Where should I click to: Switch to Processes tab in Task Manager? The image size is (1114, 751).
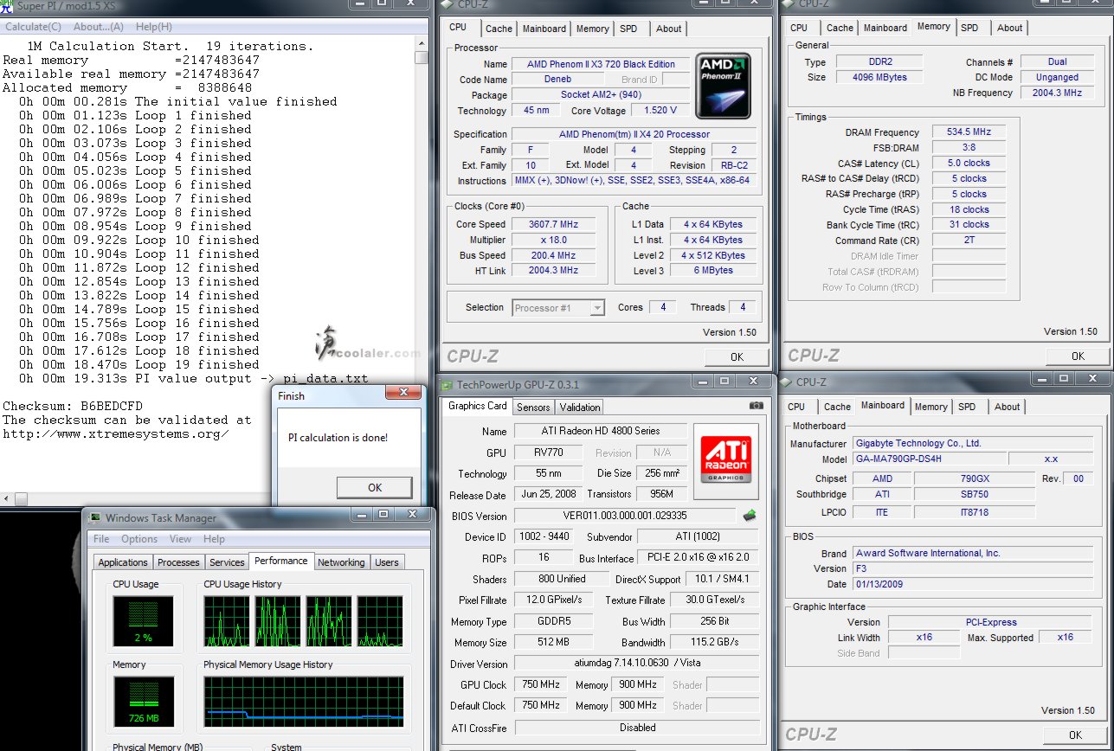(178, 562)
